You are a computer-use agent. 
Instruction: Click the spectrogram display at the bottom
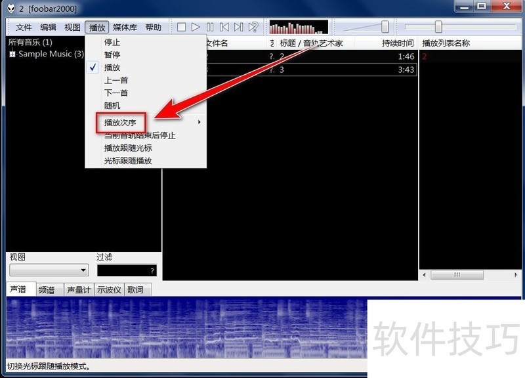pyautogui.click(x=187, y=327)
